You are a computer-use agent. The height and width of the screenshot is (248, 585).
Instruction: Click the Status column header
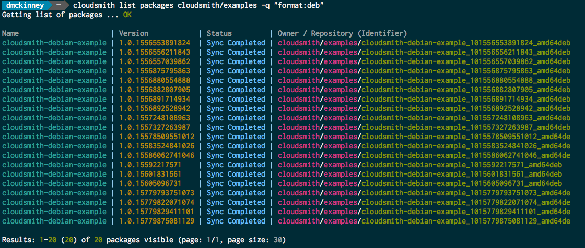tap(219, 33)
